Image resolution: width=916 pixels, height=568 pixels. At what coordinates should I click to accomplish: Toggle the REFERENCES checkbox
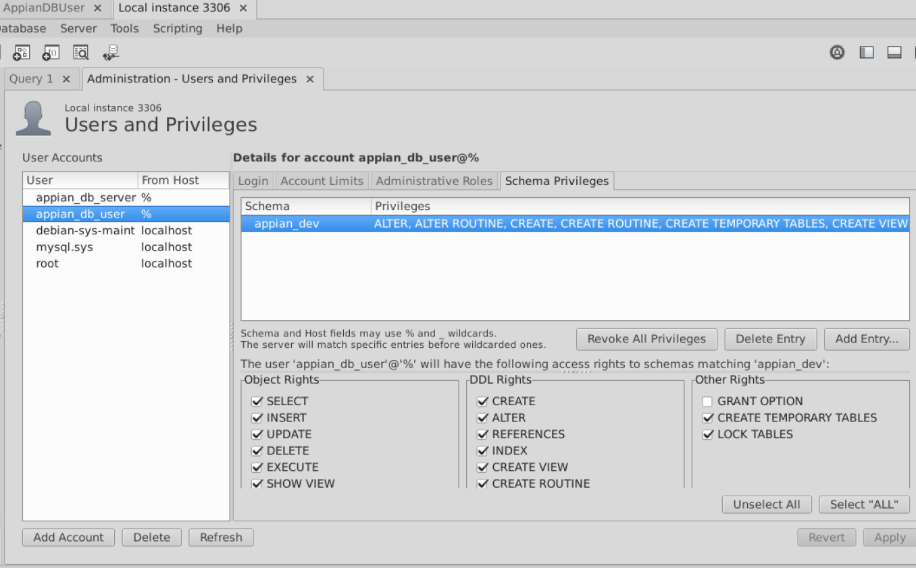point(482,434)
